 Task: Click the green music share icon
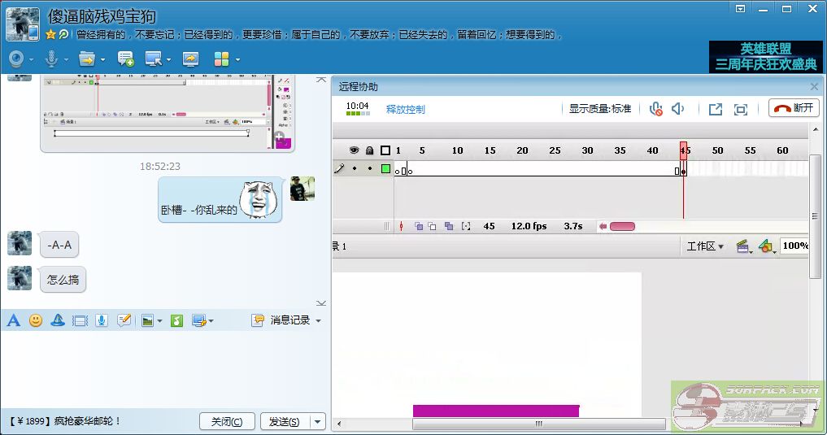(176, 320)
